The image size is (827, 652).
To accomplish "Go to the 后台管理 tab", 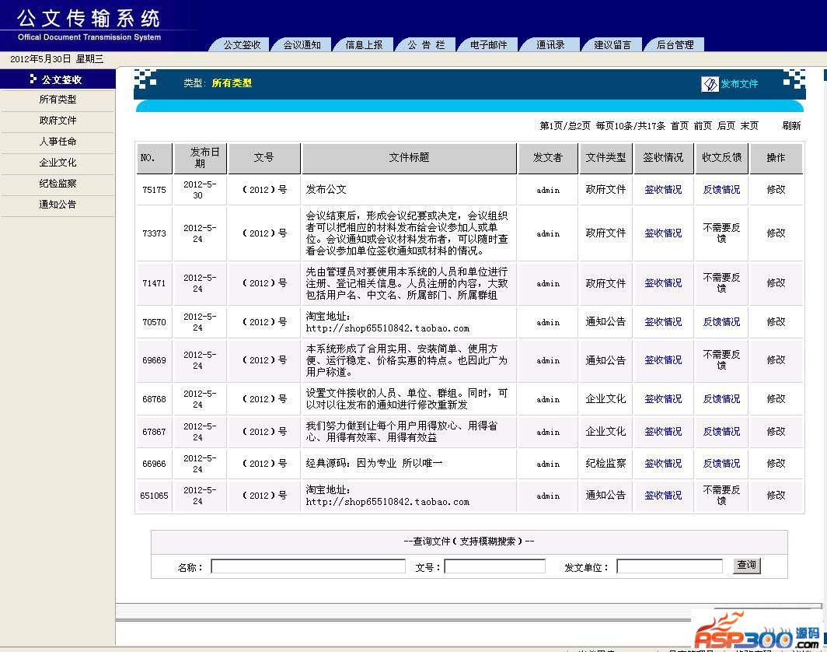I will (x=675, y=45).
